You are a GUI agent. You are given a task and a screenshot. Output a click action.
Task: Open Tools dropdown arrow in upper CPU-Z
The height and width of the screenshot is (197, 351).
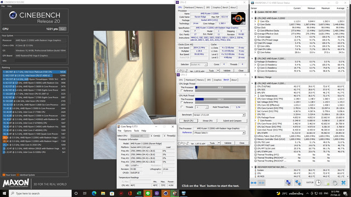(218, 71)
